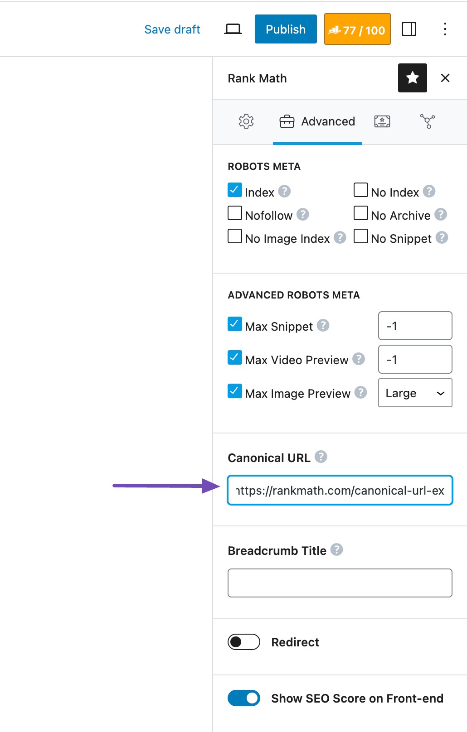Open the Schema tab icon
This screenshot has width=467, height=732.
(x=382, y=121)
